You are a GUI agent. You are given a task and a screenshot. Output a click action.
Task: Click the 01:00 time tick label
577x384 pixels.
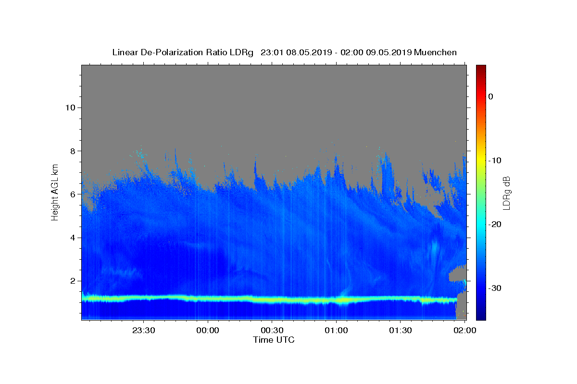(x=336, y=330)
